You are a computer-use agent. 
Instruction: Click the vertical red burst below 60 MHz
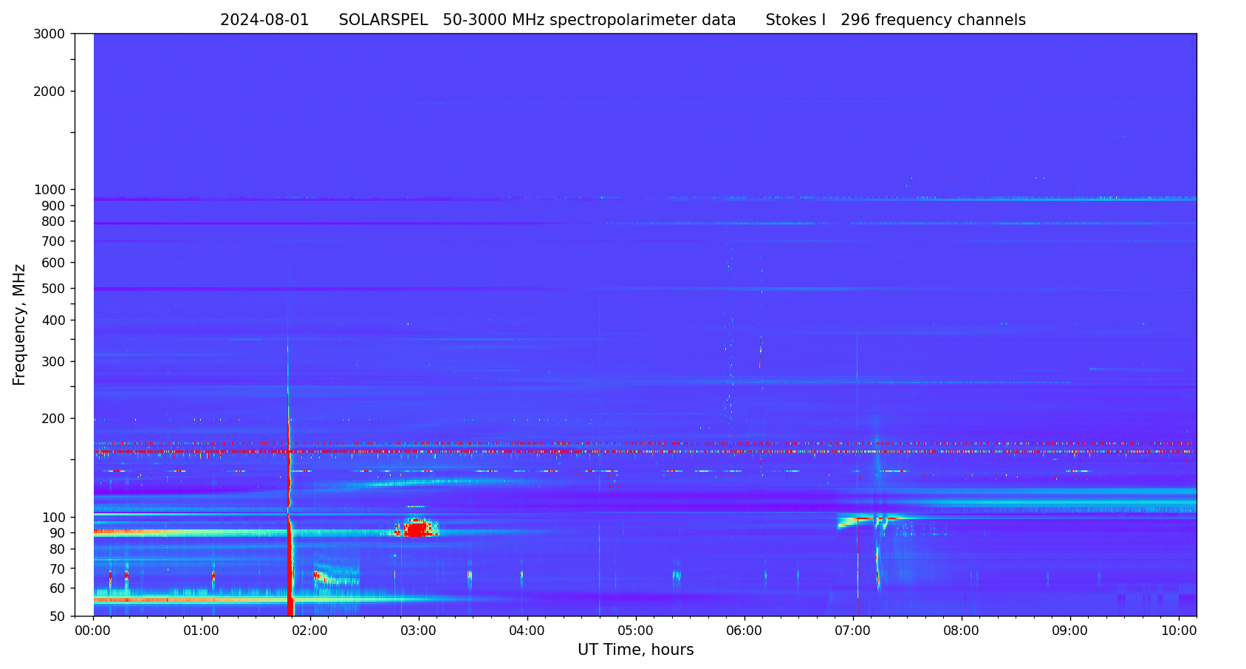pos(290,602)
